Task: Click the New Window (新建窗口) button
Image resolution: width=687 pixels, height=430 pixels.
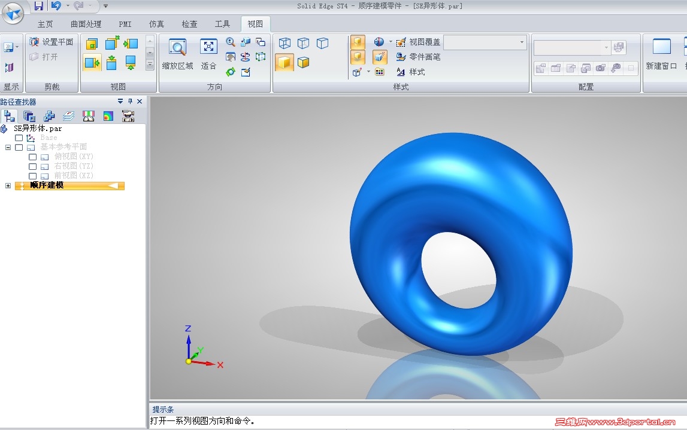Action: pyautogui.click(x=662, y=54)
